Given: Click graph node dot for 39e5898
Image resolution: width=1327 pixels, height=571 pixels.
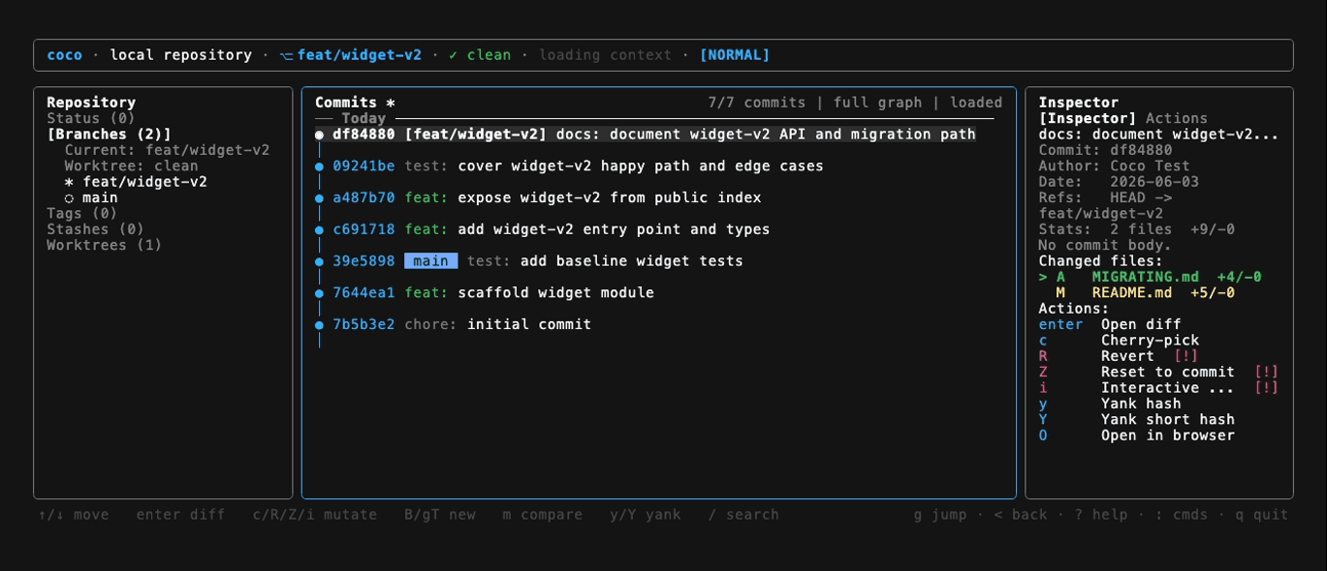Looking at the screenshot, I should tap(319, 261).
